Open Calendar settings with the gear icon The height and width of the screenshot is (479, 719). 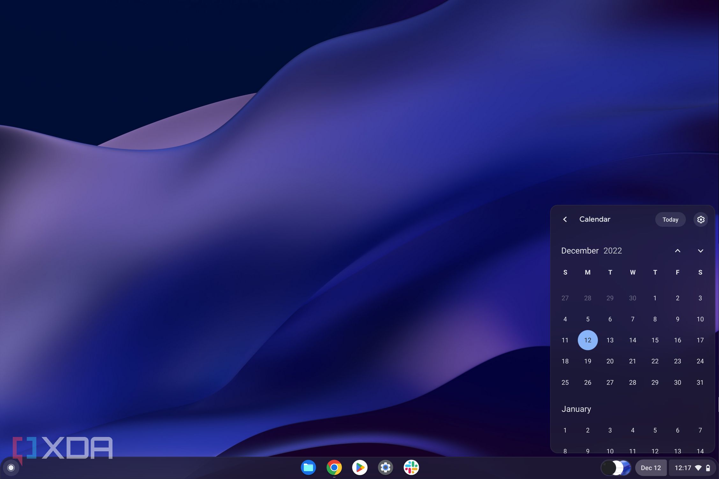point(701,219)
